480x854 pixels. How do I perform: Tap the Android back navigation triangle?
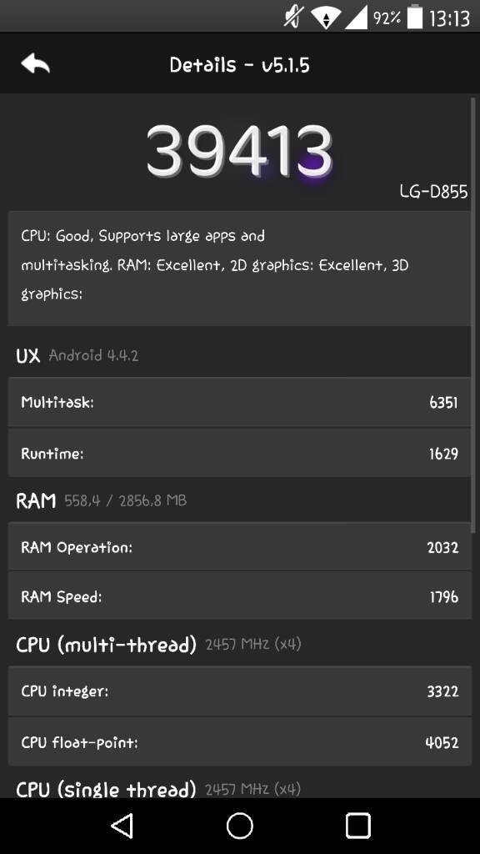(122, 826)
